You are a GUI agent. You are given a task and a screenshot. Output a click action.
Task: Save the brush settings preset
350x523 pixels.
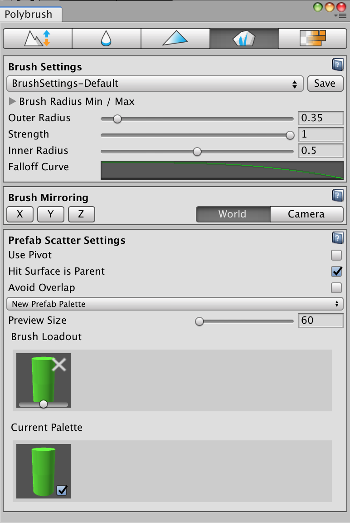coord(325,84)
